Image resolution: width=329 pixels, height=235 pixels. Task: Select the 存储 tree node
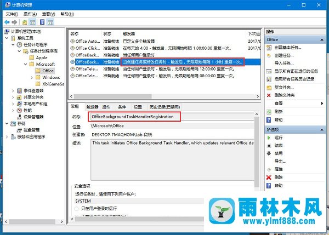(21, 124)
